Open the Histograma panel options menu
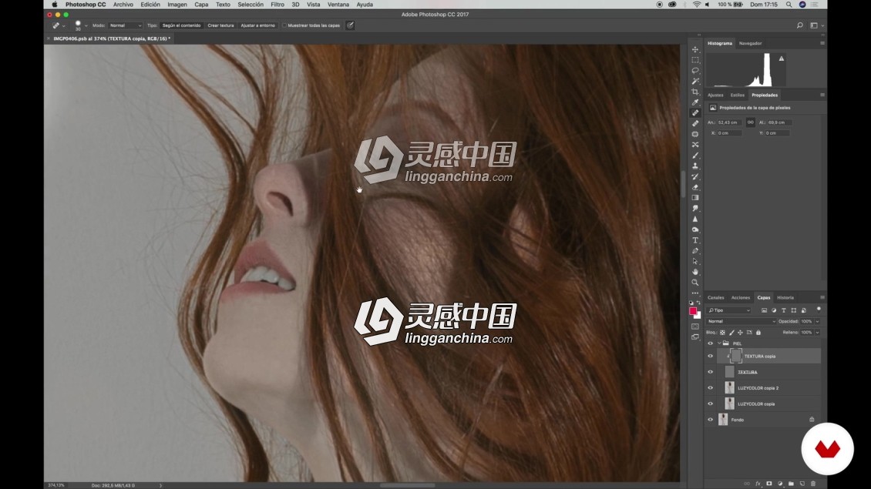This screenshot has height=489, width=871. (822, 42)
